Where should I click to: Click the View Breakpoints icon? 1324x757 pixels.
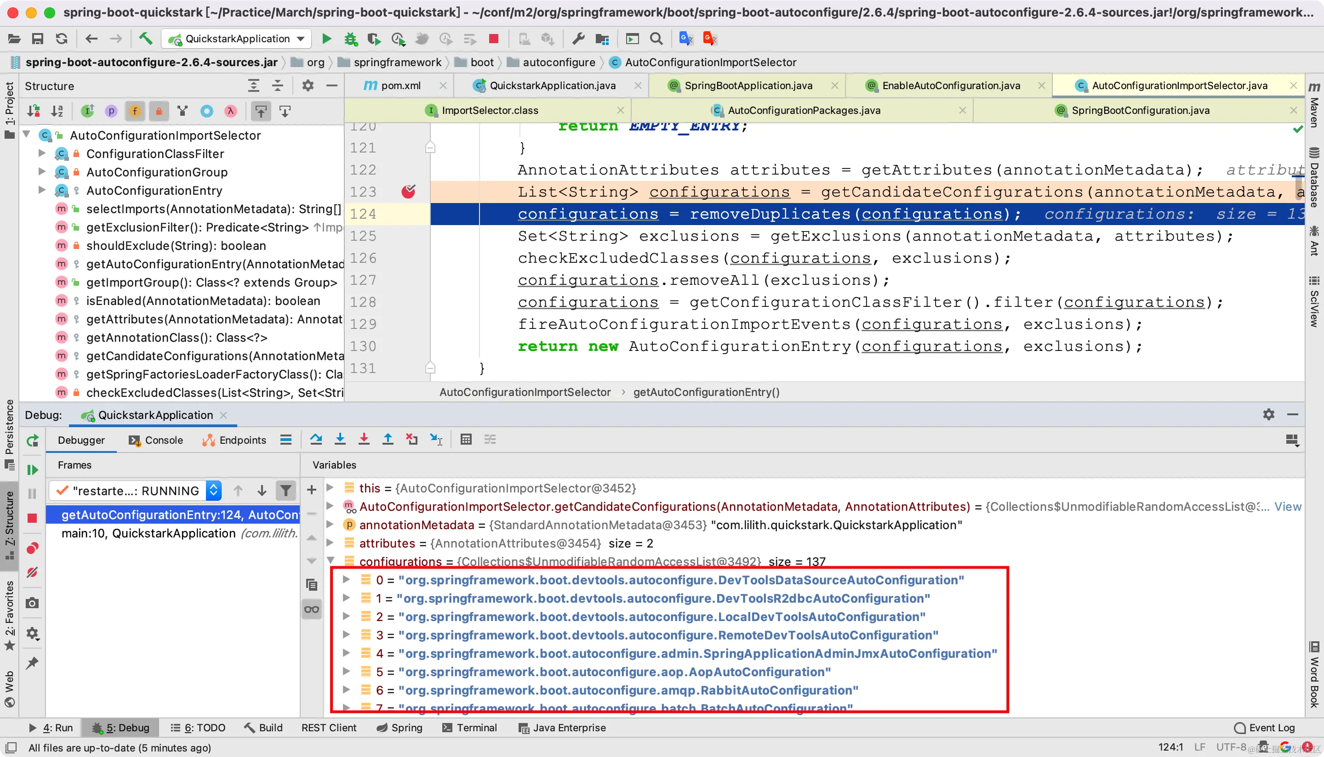[32, 548]
